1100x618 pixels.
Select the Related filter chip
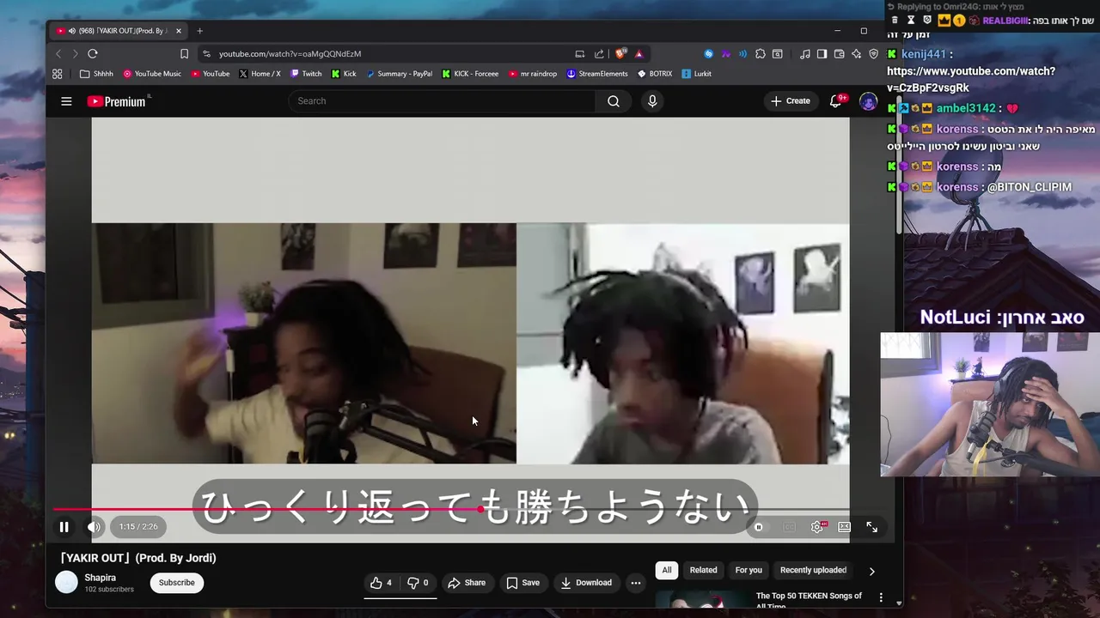click(703, 570)
